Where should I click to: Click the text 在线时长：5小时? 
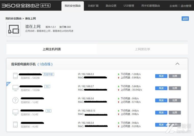coord(30,115)
